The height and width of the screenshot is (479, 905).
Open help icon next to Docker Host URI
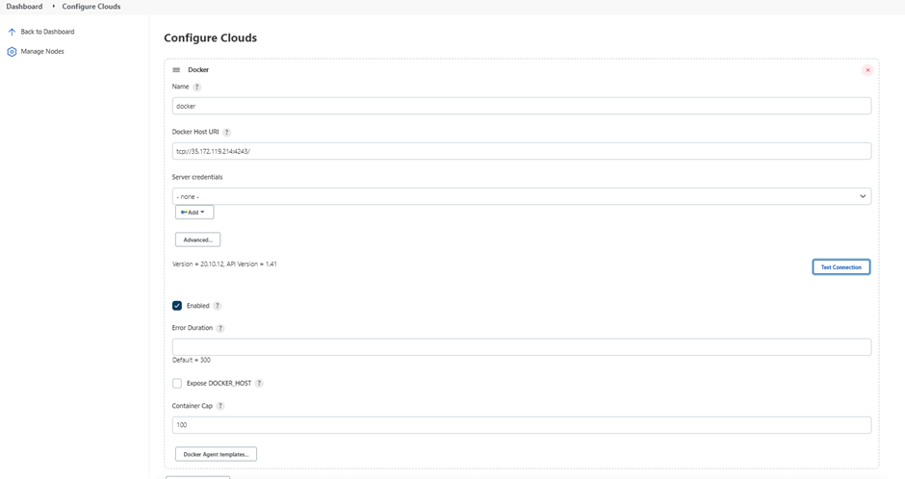[x=227, y=132]
